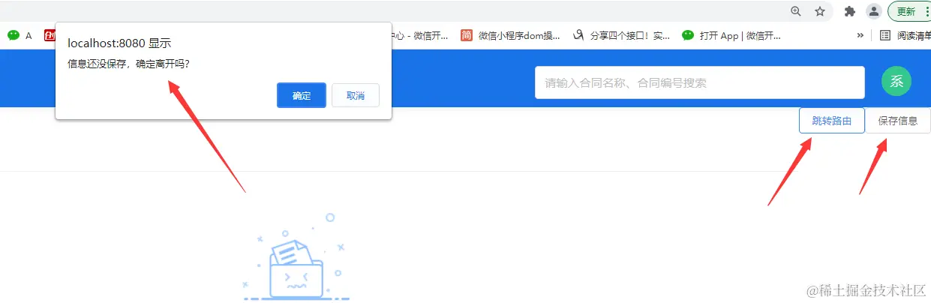Expand the bookmarks overflow chevron
Viewport: 931px width, 303px height.
tap(860, 35)
